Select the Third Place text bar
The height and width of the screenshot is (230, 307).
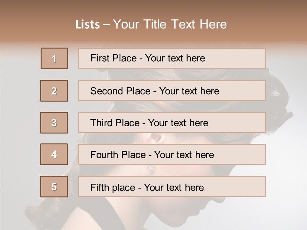tap(172, 123)
